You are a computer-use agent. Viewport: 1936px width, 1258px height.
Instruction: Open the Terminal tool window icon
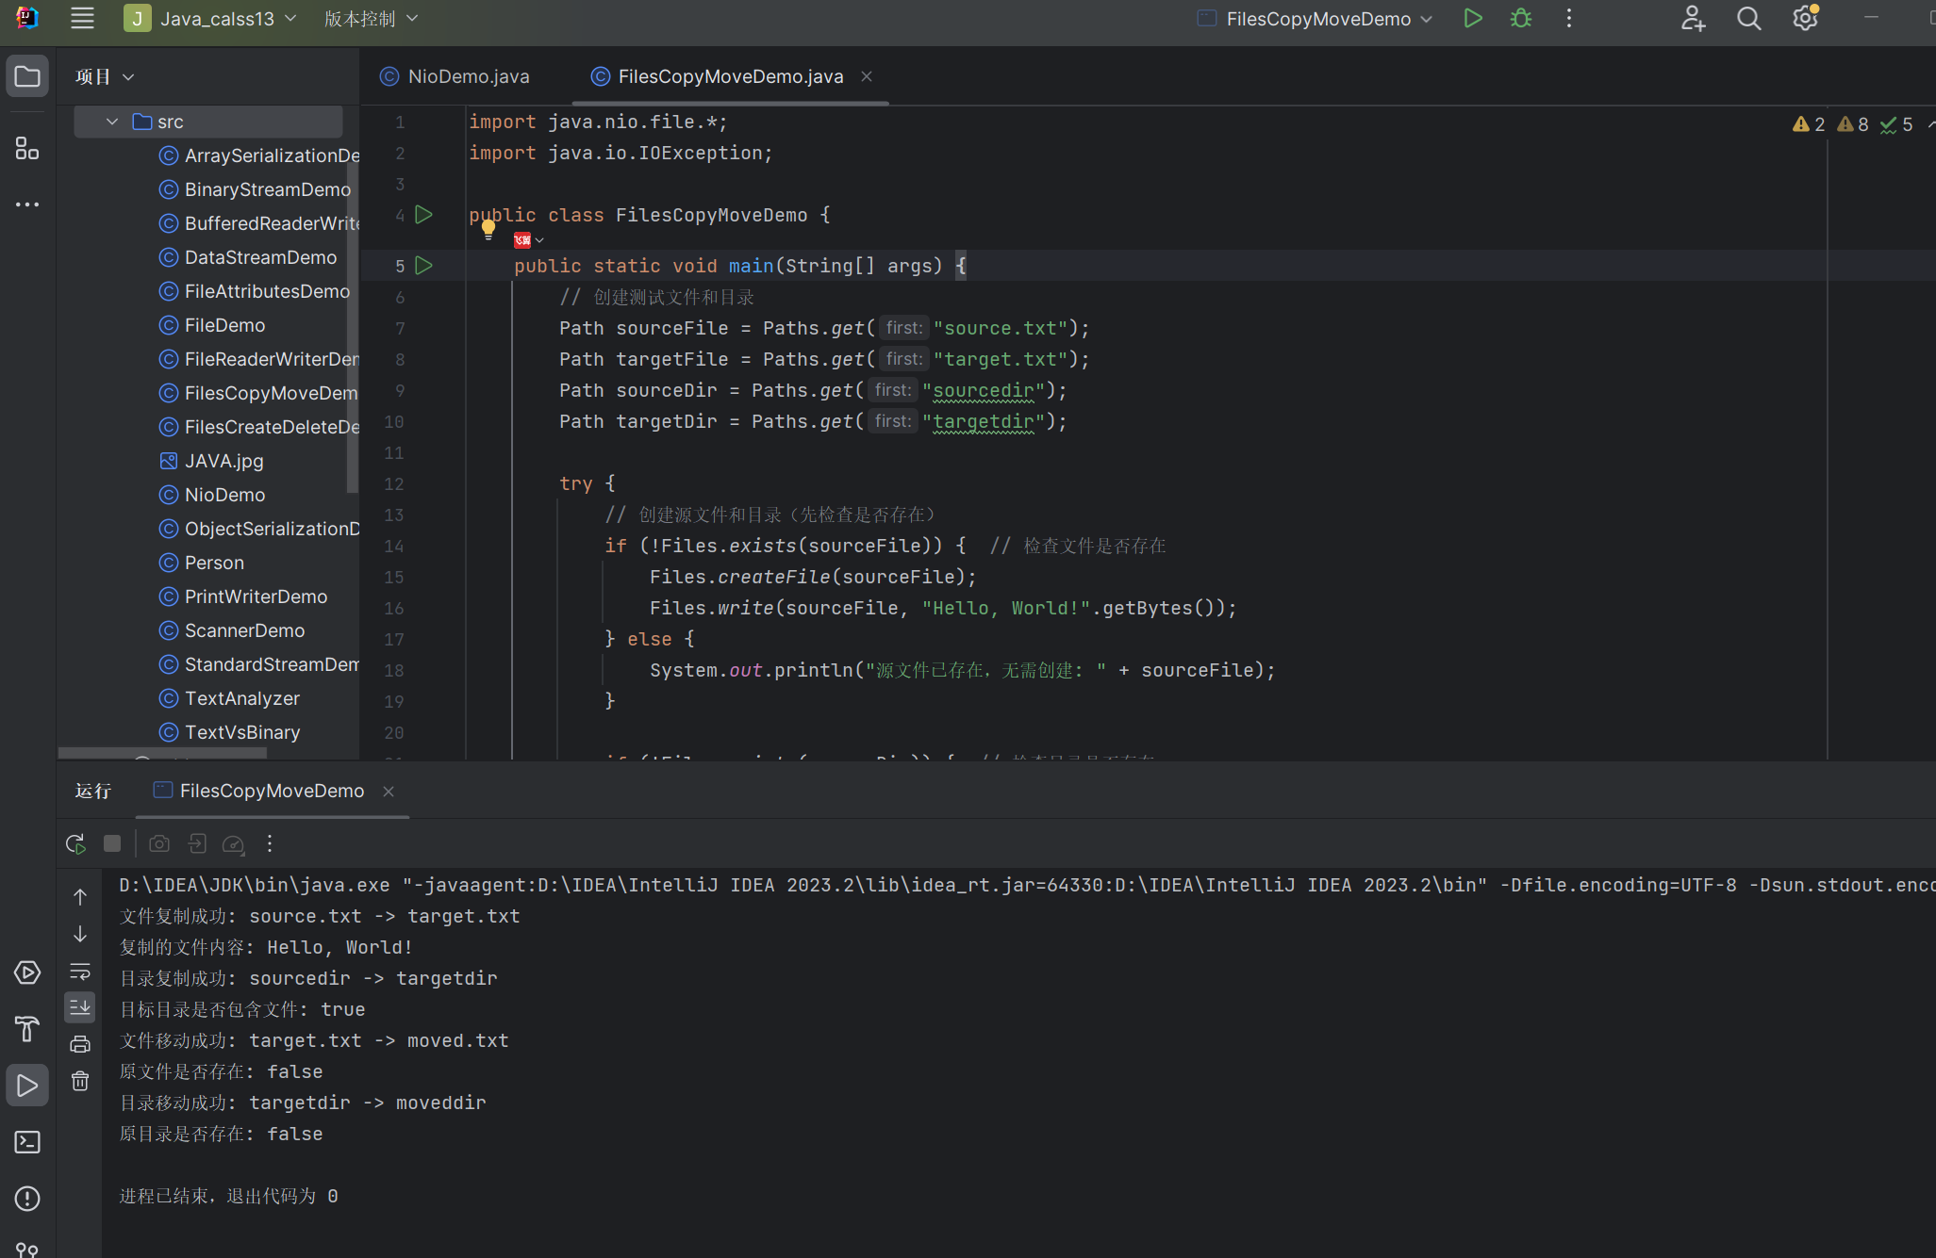click(x=27, y=1142)
